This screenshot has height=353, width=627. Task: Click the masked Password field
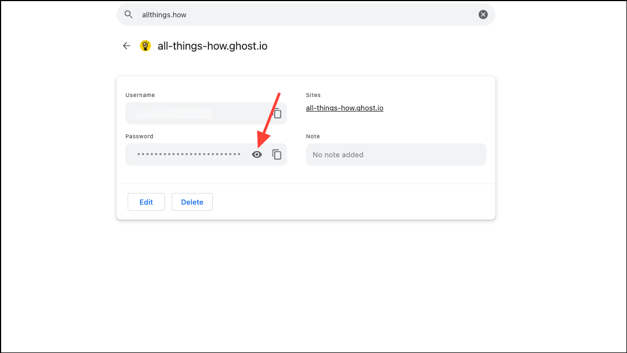click(x=206, y=154)
